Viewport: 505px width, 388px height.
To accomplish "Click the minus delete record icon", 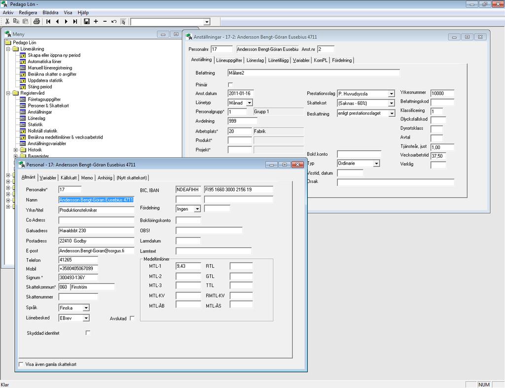I will 105,22.
